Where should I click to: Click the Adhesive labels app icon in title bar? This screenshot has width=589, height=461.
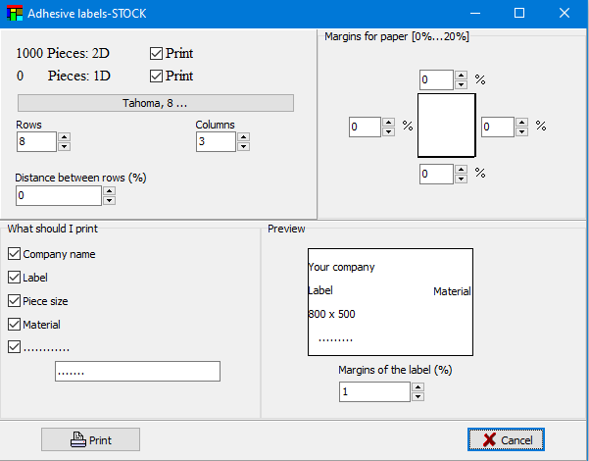coord(14,13)
